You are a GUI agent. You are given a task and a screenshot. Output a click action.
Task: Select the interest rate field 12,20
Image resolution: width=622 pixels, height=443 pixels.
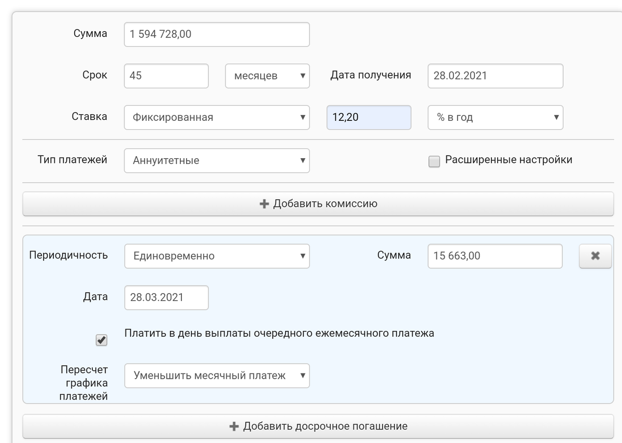(369, 117)
